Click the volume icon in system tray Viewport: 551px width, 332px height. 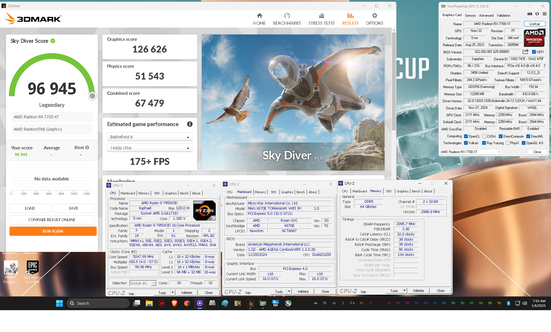coord(525,303)
